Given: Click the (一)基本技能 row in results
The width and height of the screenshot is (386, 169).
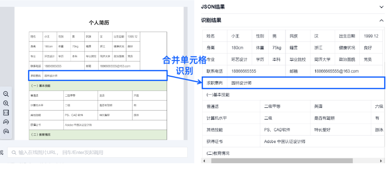Looking at the screenshot, I should click(218, 95).
